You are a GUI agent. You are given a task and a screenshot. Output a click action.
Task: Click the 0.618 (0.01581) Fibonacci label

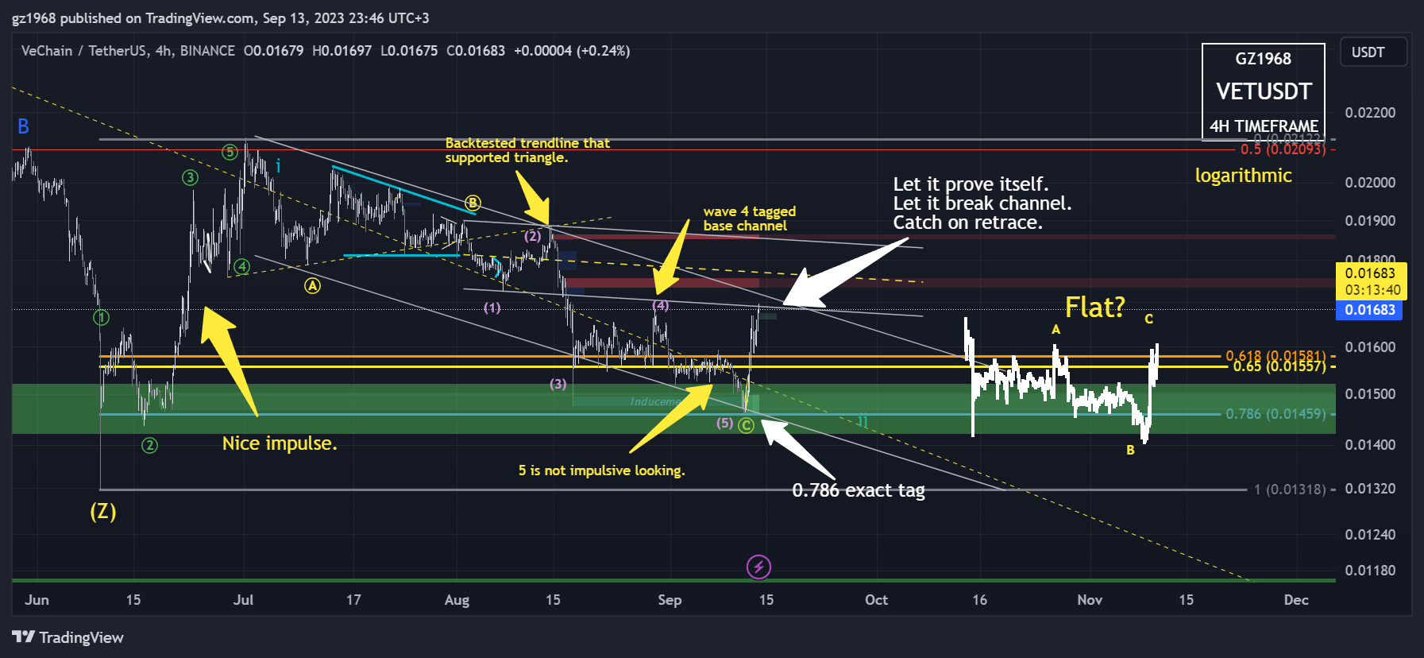(x=1275, y=356)
